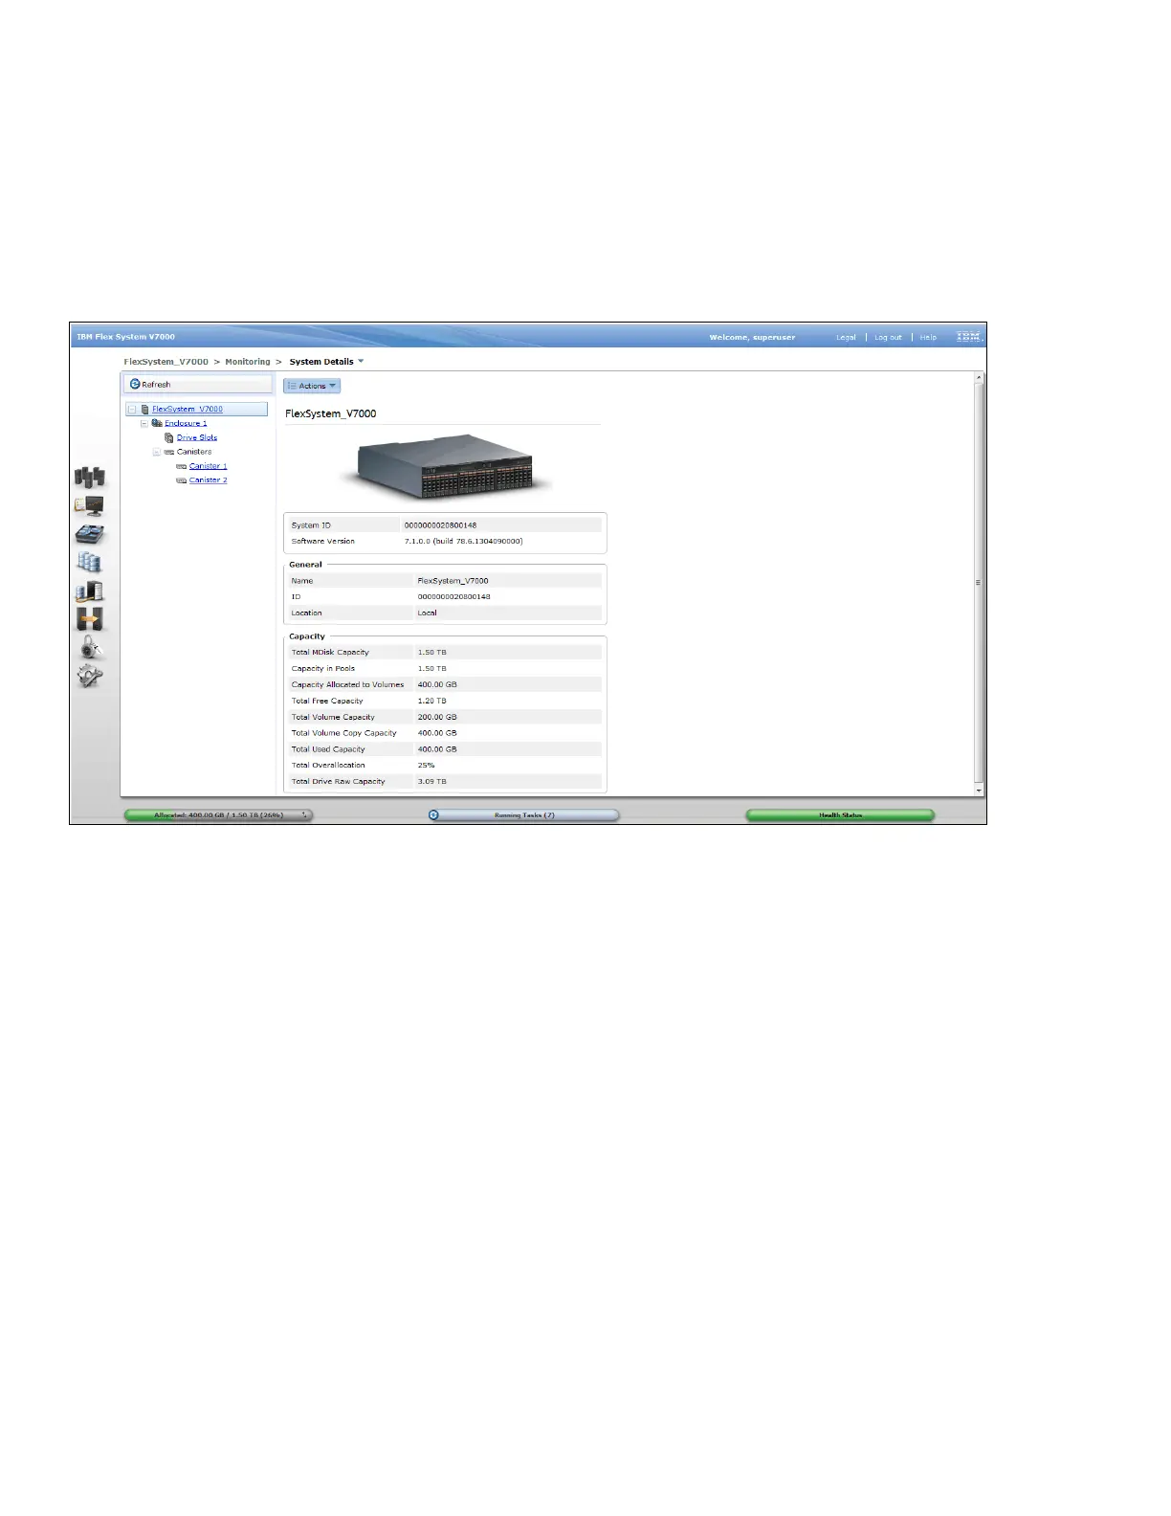The image size is (1171, 1516).
Task: Click the Allocated capacity status bar
Action: coord(219,815)
